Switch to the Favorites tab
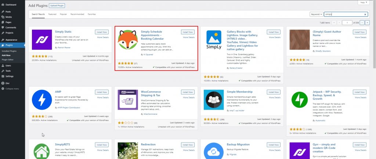 point(91,14)
